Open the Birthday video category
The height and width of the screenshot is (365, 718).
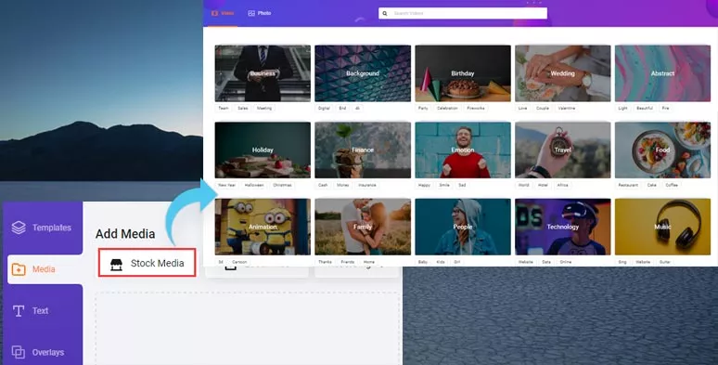tap(463, 73)
